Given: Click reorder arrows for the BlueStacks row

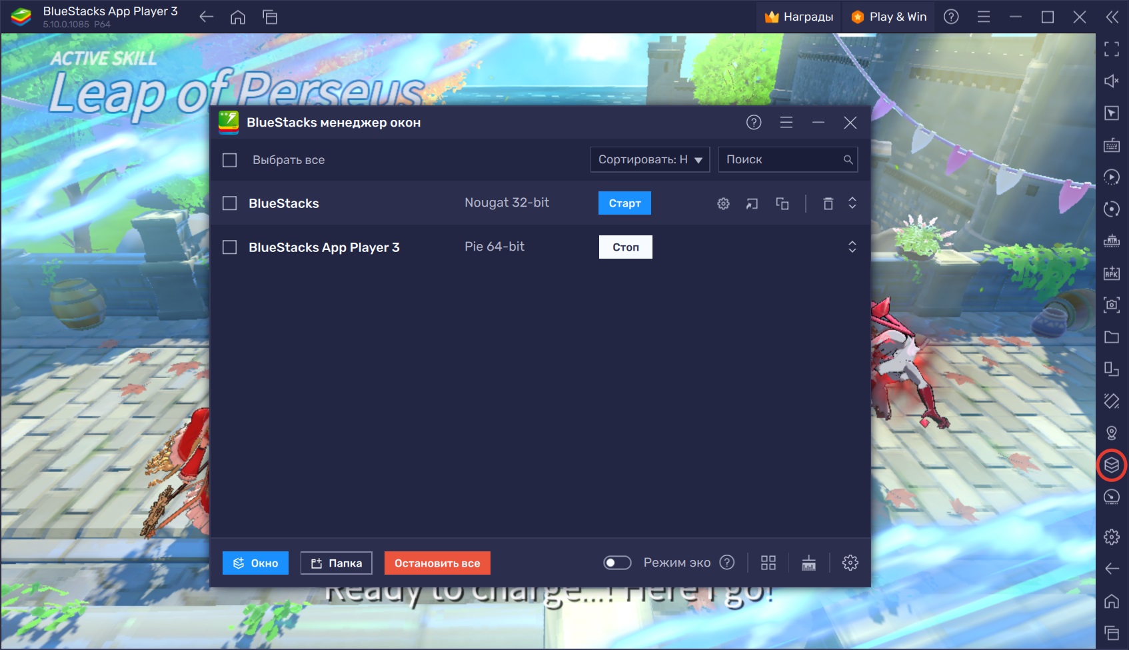Looking at the screenshot, I should click(x=852, y=203).
